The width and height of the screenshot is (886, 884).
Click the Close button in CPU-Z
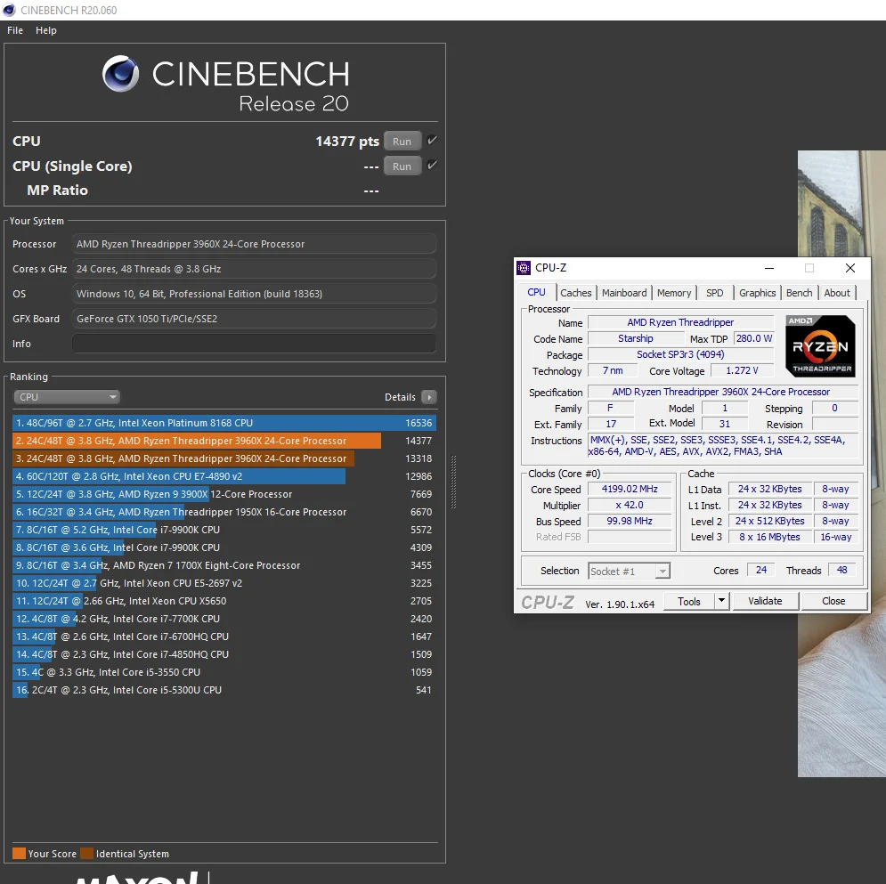tap(833, 601)
